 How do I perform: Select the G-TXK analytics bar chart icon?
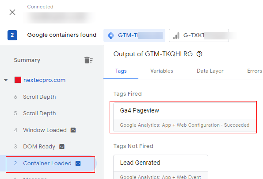pos(176,35)
